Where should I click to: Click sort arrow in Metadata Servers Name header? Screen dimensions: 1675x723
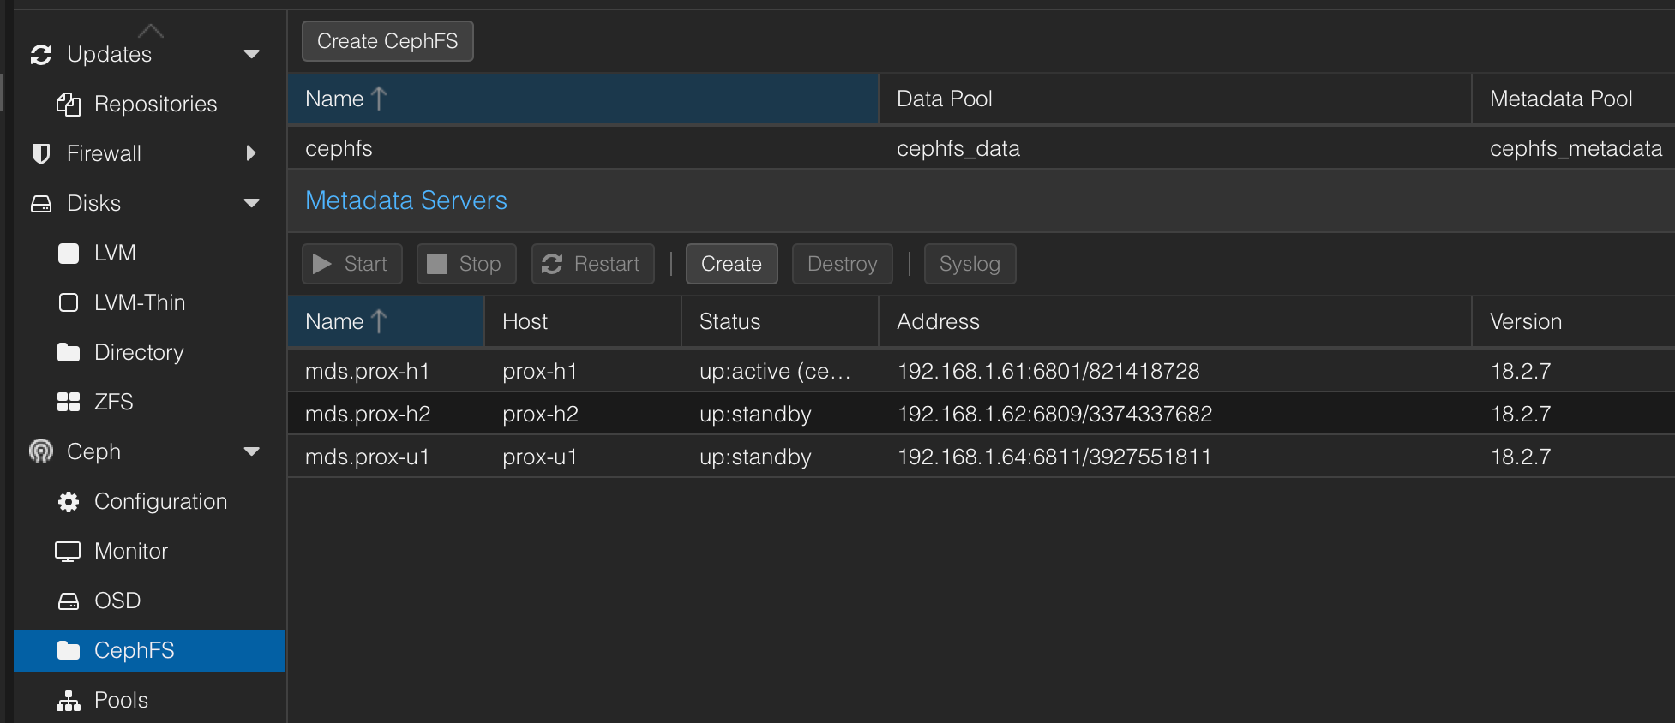pos(379,321)
